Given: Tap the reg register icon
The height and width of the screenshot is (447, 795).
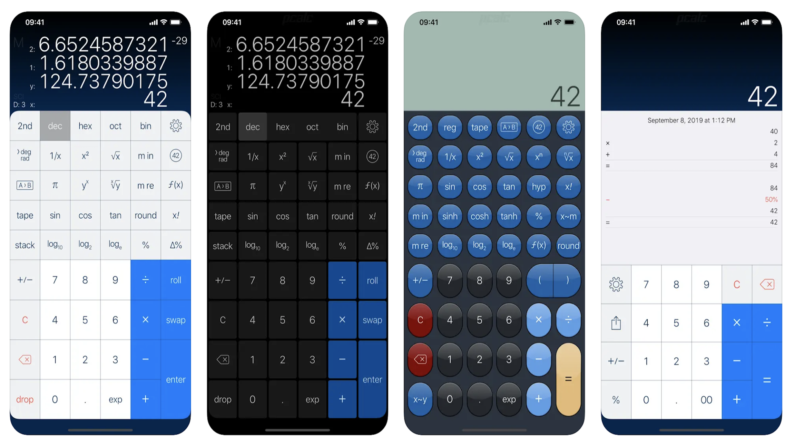Looking at the screenshot, I should pos(448,127).
